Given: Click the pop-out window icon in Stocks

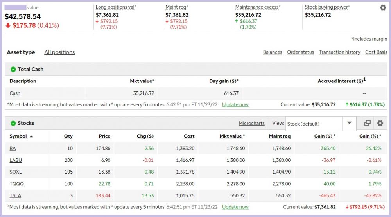Looking at the screenshot, I should click(367, 123).
